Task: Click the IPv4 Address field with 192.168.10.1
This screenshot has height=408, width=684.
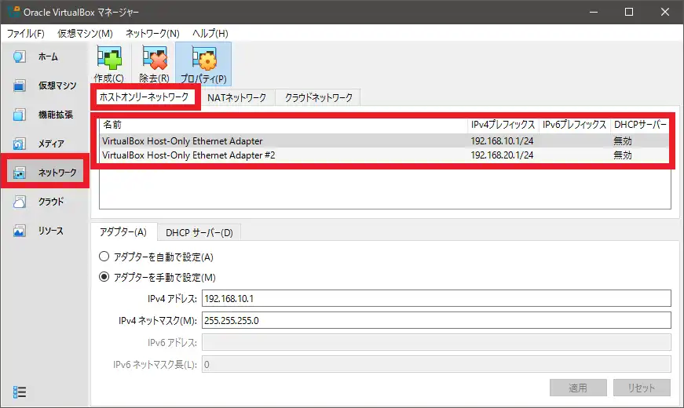Action: (x=436, y=299)
